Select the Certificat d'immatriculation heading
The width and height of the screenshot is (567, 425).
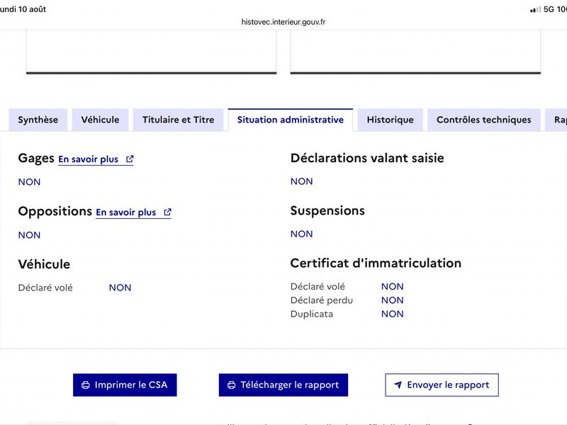click(x=376, y=263)
